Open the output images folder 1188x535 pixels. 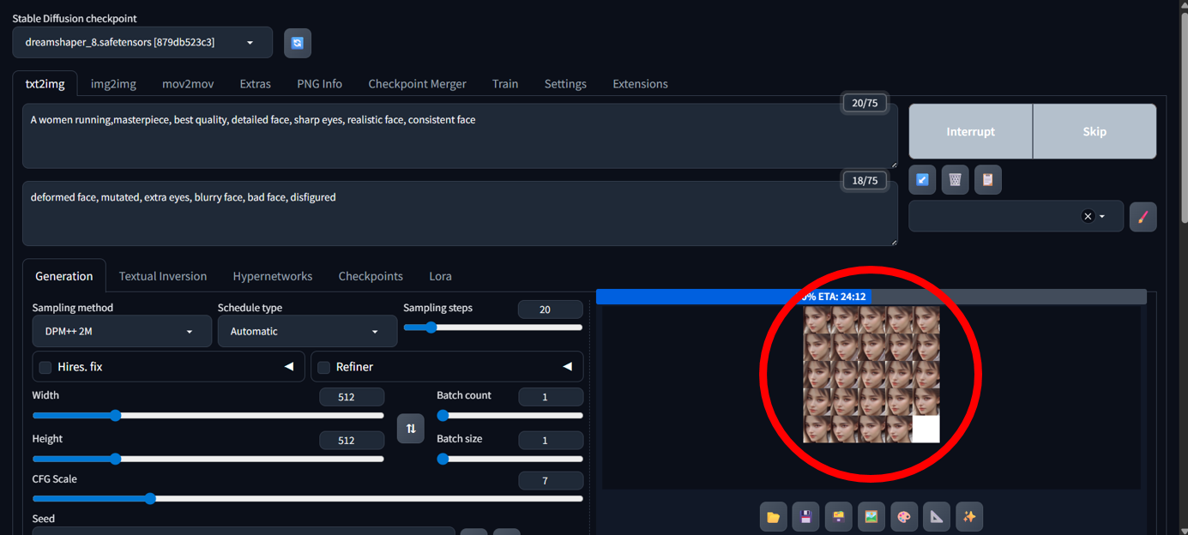[773, 517]
